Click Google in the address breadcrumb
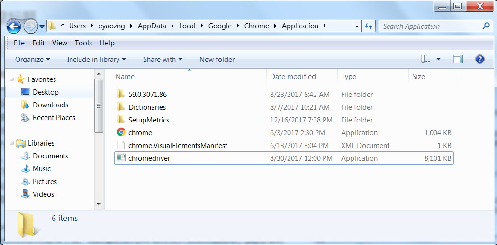The height and width of the screenshot is (245, 497). (220, 26)
